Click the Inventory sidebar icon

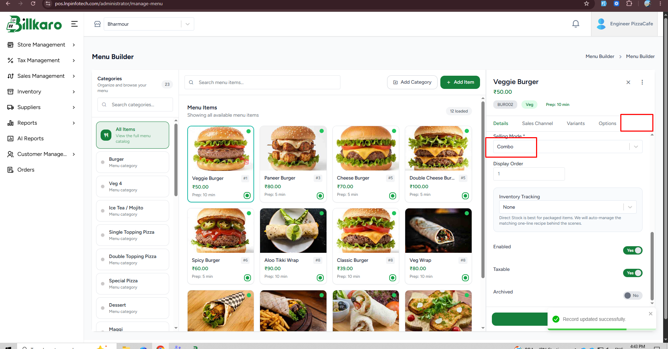coord(10,92)
